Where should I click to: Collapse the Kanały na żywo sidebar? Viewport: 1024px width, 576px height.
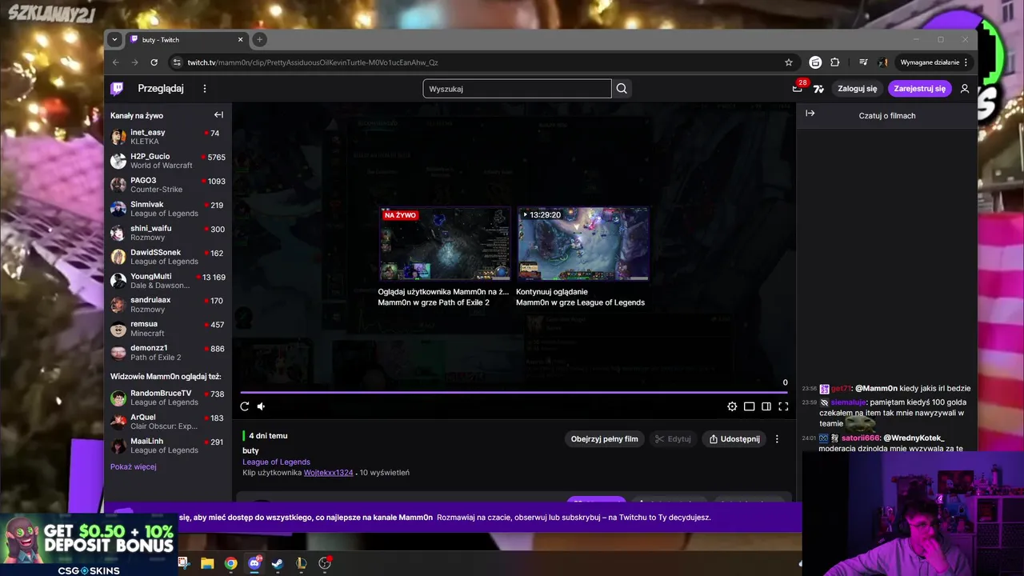point(218,115)
